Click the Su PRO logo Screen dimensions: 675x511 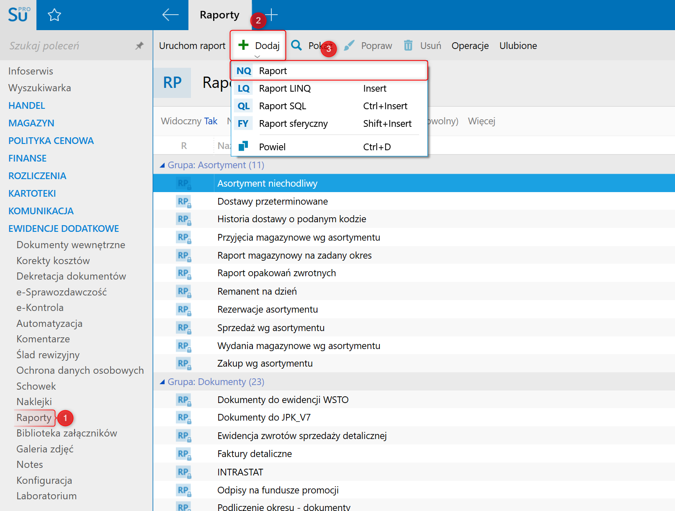18,15
